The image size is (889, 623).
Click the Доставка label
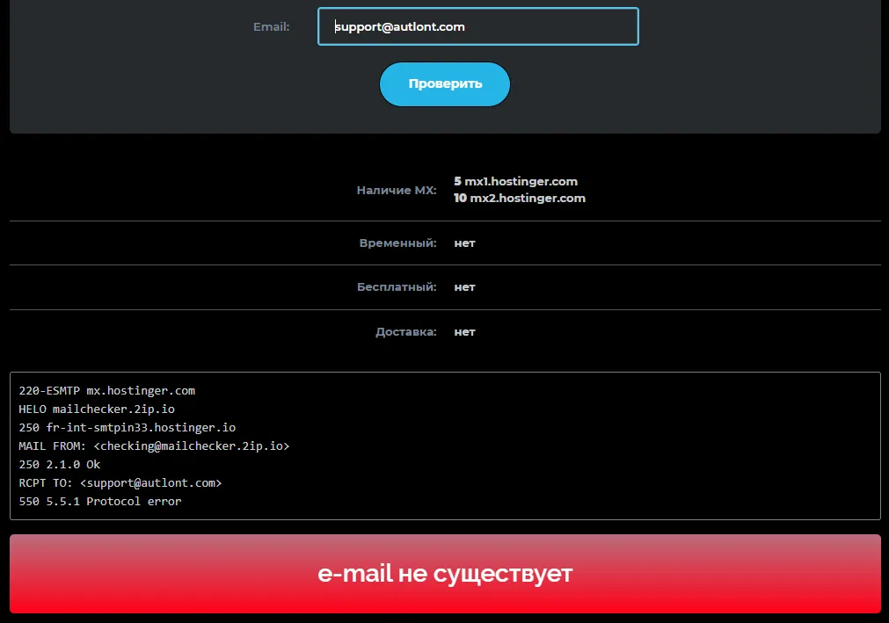pos(406,332)
